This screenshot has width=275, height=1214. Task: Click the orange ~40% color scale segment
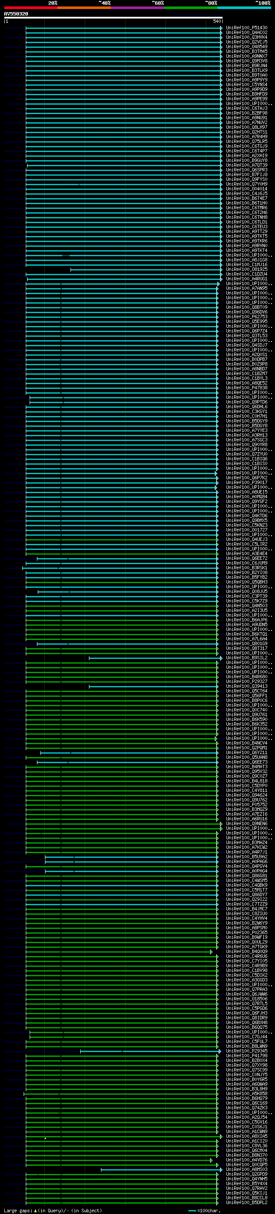(x=84, y=8)
